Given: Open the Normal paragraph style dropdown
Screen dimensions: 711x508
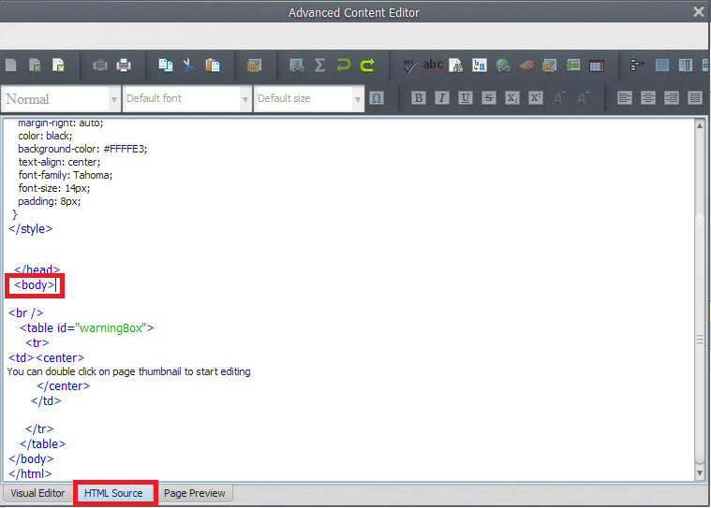Looking at the screenshot, I should [114, 98].
